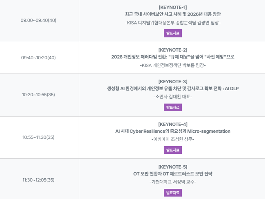Click the speaker '아카마이 조성원 상무'
The width and height of the screenshot is (265, 199).
[x=172, y=139]
